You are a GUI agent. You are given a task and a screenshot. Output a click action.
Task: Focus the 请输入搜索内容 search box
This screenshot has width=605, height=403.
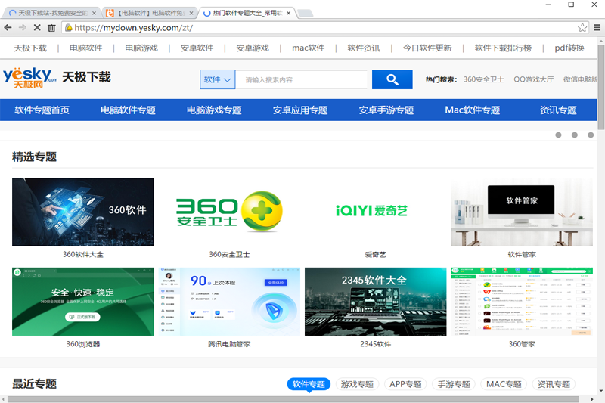click(301, 80)
